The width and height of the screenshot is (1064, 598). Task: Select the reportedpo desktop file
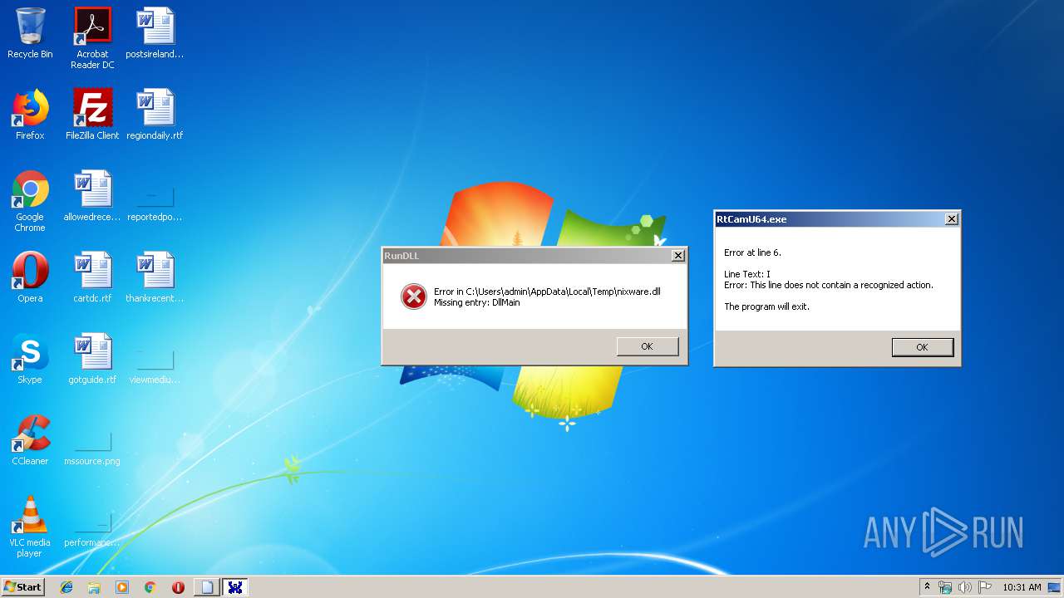tap(155, 204)
